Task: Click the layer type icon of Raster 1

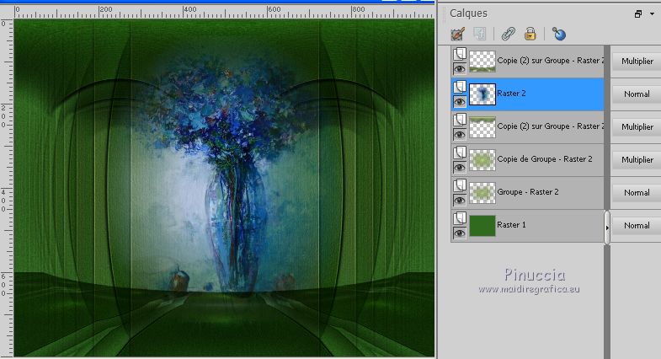Action: coord(460,218)
